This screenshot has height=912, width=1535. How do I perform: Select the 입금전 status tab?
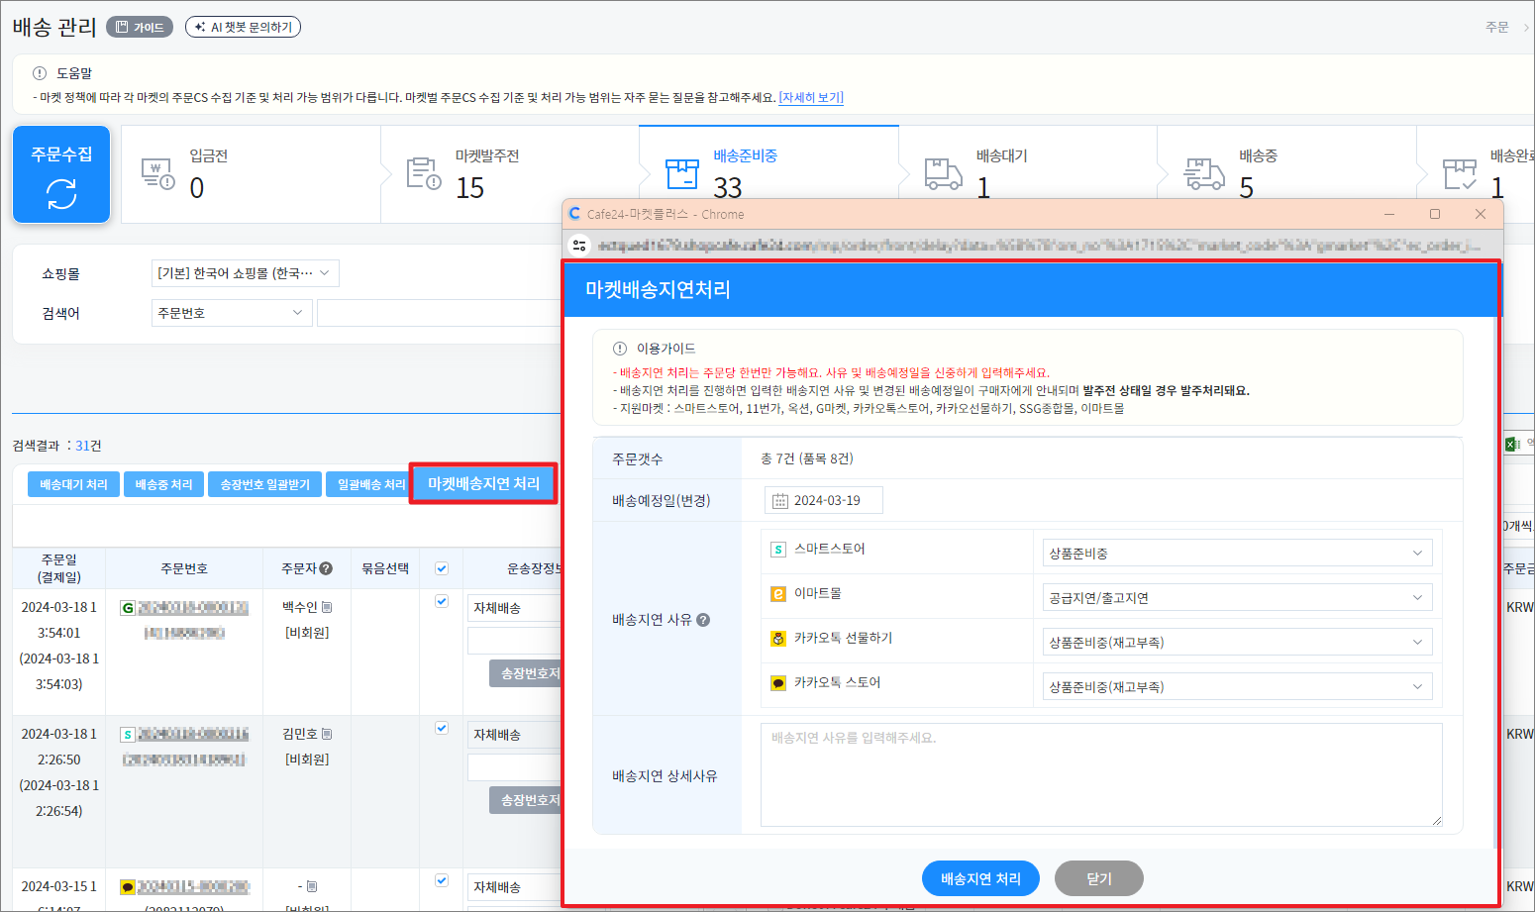click(251, 173)
